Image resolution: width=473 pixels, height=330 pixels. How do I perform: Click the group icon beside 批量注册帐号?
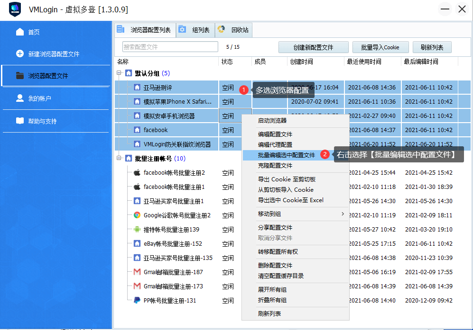coord(129,158)
